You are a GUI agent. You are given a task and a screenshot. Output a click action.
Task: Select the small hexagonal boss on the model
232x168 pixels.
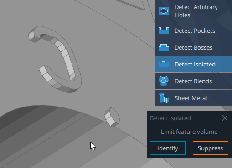[112, 117]
